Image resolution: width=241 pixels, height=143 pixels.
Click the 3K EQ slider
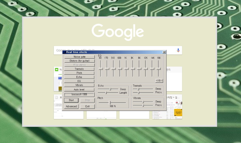[x=133, y=68]
